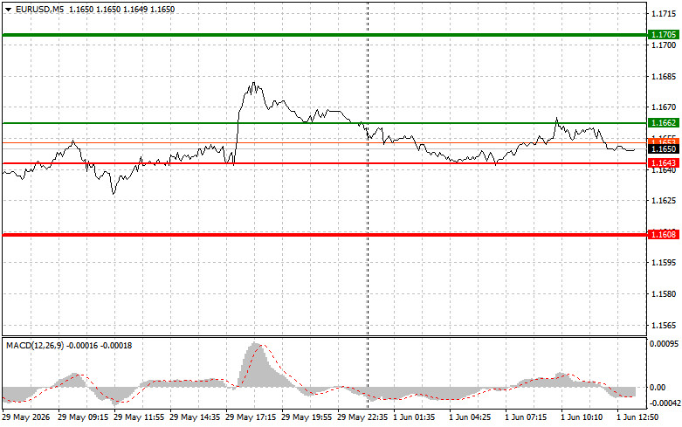Select the MACD(12,26,9) indicator label
The height and width of the screenshot is (427, 682).
coord(35,346)
